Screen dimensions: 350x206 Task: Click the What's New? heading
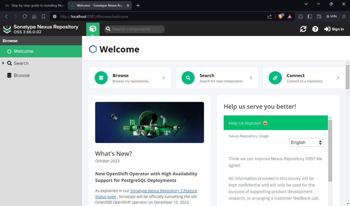tap(114, 154)
